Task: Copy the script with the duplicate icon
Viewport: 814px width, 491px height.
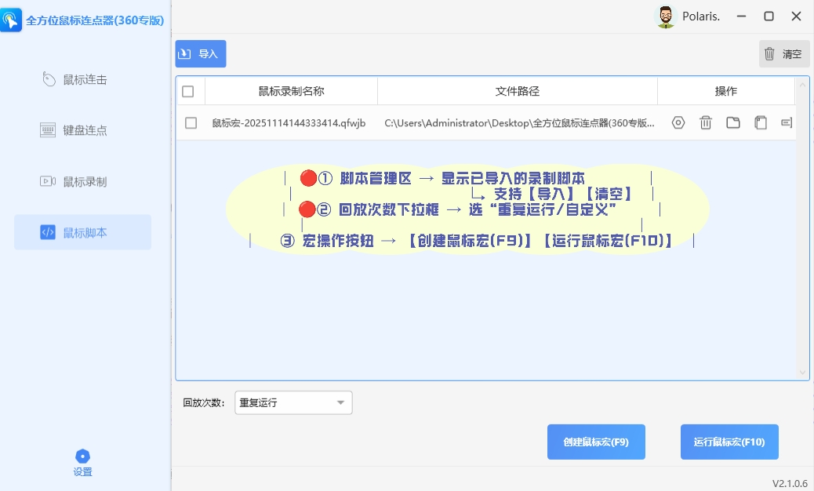Action: pos(760,122)
